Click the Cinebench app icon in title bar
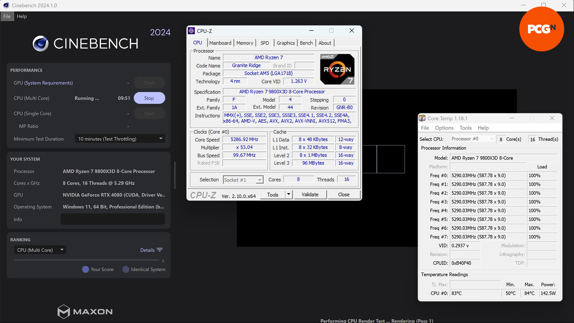This screenshot has height=323, width=574. [6, 5]
